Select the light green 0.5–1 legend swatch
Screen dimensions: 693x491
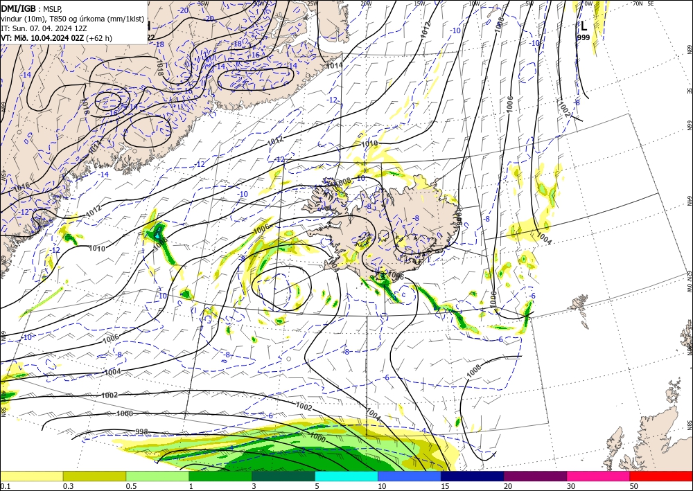[157, 476]
